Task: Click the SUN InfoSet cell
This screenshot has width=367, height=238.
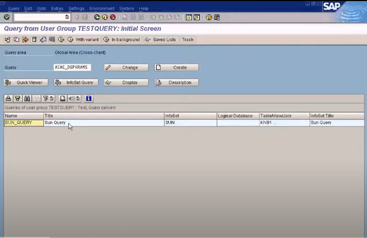Action: (190, 123)
